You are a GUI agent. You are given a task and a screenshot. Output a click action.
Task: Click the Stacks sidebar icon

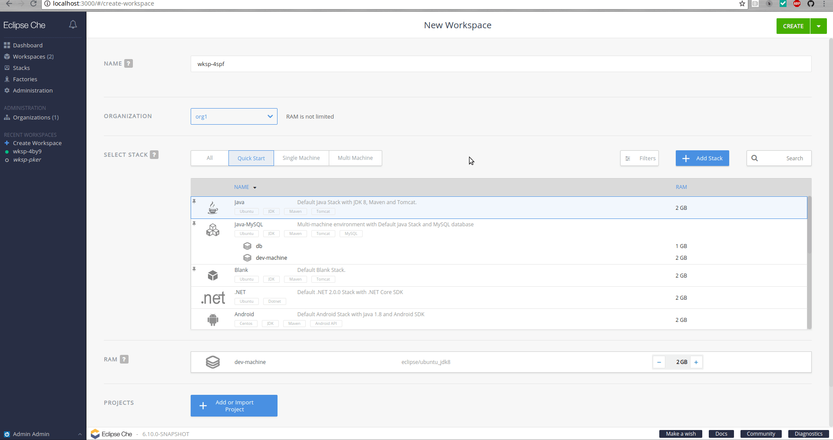pos(7,68)
